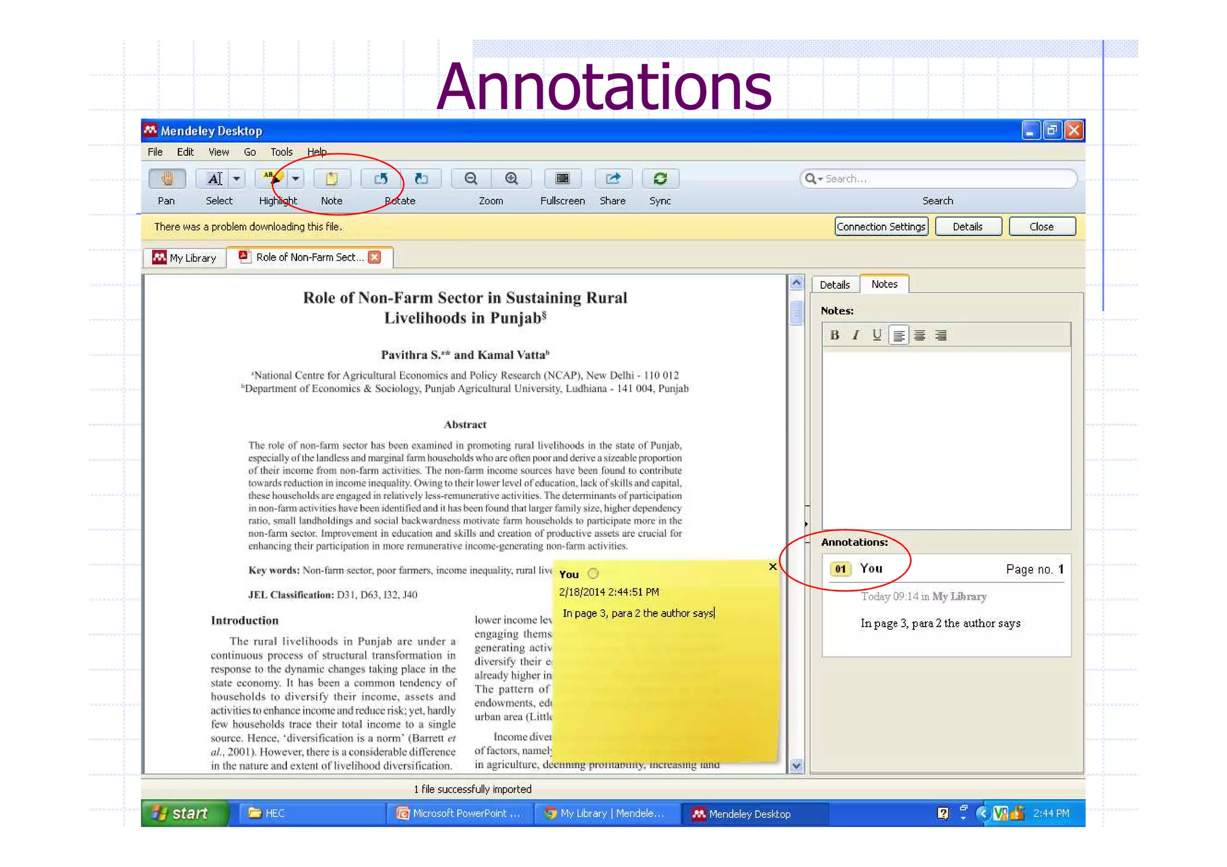Image resolution: width=1227 pixels, height=867 pixels.
Task: Open the Help menu
Action: [317, 152]
